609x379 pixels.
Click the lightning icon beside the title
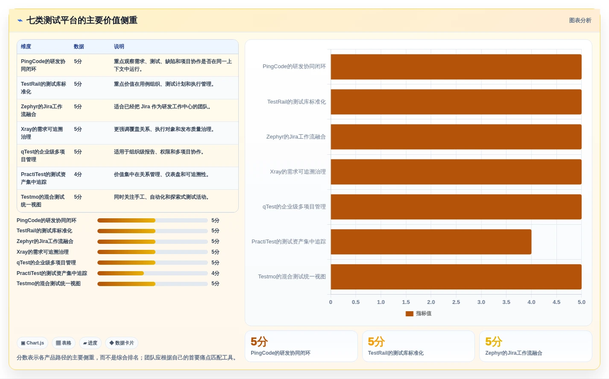tap(20, 20)
